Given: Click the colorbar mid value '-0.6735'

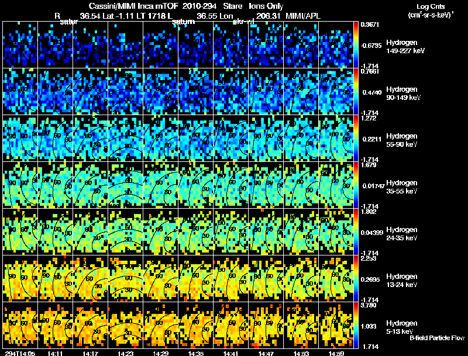Looking at the screenshot, I should 371,46.
